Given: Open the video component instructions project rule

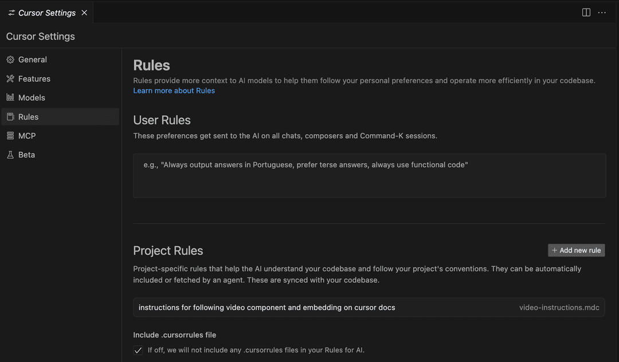Looking at the screenshot, I should [x=267, y=308].
